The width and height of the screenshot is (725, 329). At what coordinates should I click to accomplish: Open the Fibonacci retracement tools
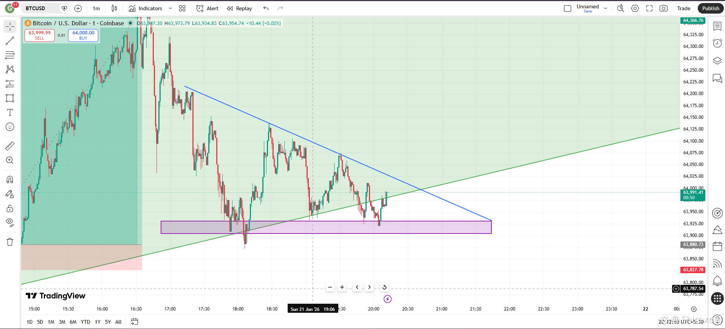pos(10,55)
